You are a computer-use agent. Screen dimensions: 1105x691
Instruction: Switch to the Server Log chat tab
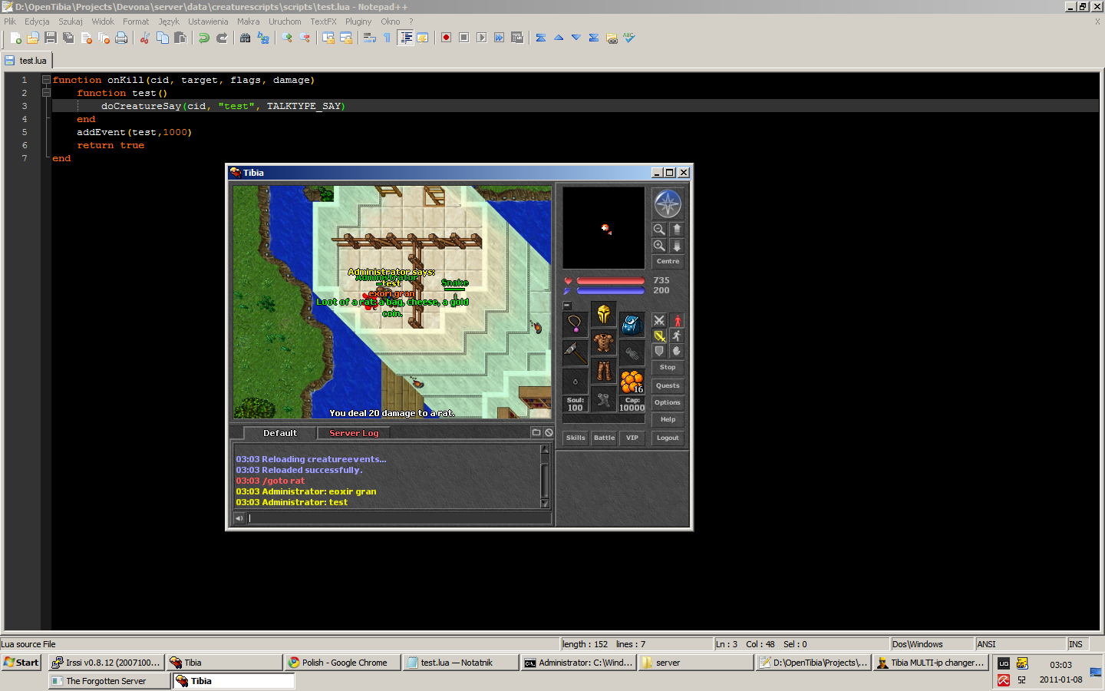tap(354, 433)
